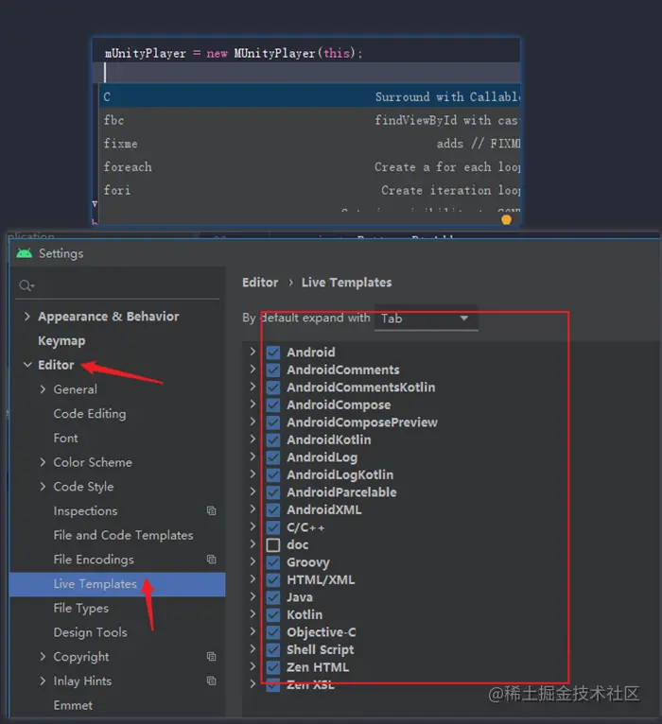
Task: Expand the Kotlin template group arrow
Action: coord(253,613)
